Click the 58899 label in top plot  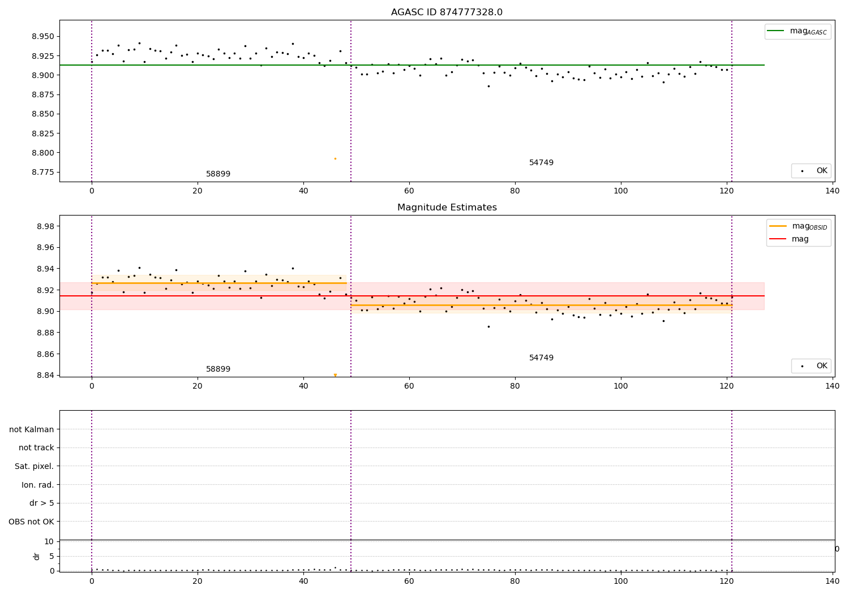(218, 174)
